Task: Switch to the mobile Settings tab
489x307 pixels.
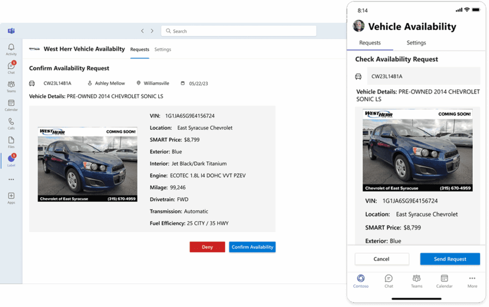Action: click(416, 43)
